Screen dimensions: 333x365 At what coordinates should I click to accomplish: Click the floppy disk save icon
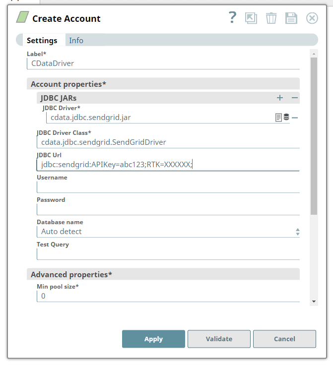point(291,18)
